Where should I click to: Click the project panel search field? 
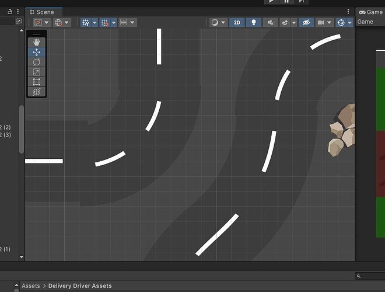pyautogui.click(x=370, y=276)
